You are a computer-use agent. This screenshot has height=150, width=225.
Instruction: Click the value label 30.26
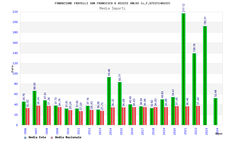[98, 105]
